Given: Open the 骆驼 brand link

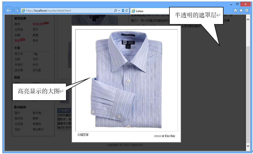Looking at the screenshot, I should (x=17, y=40).
